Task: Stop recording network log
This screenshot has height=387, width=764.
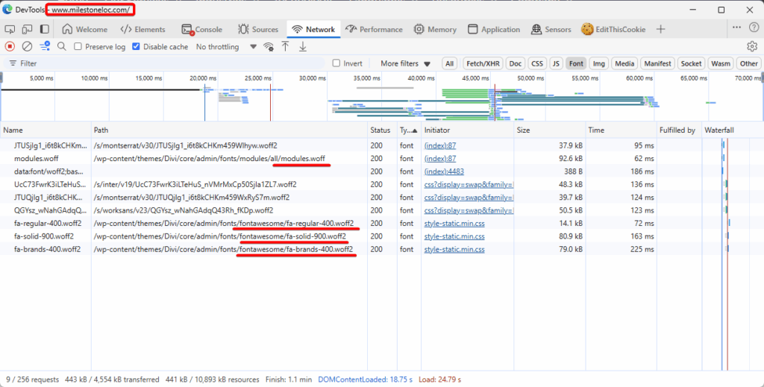Action: tap(10, 47)
